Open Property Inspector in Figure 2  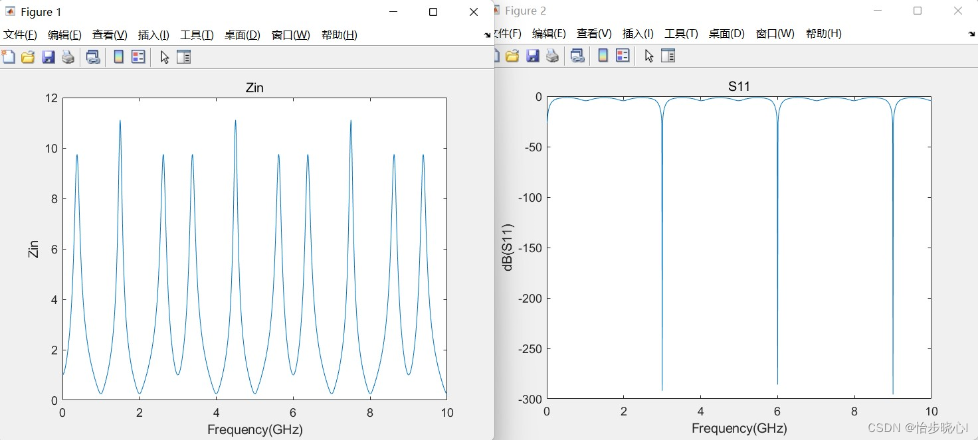tap(668, 56)
